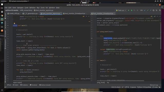Click the tool window toggle icon at bottom-left corner
The image size is (164, 92).
coord(5,87)
